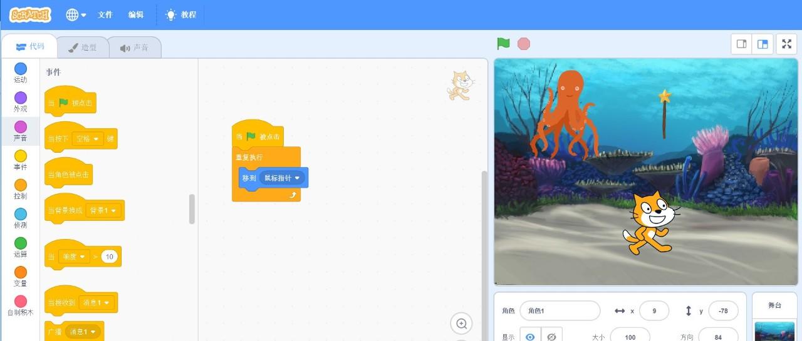Switch to small stage layout

(x=742, y=44)
